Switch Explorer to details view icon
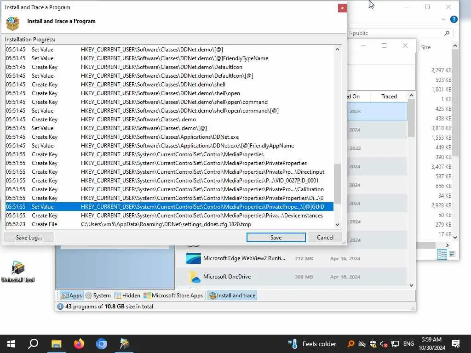471x353 pixels. tap(442, 254)
